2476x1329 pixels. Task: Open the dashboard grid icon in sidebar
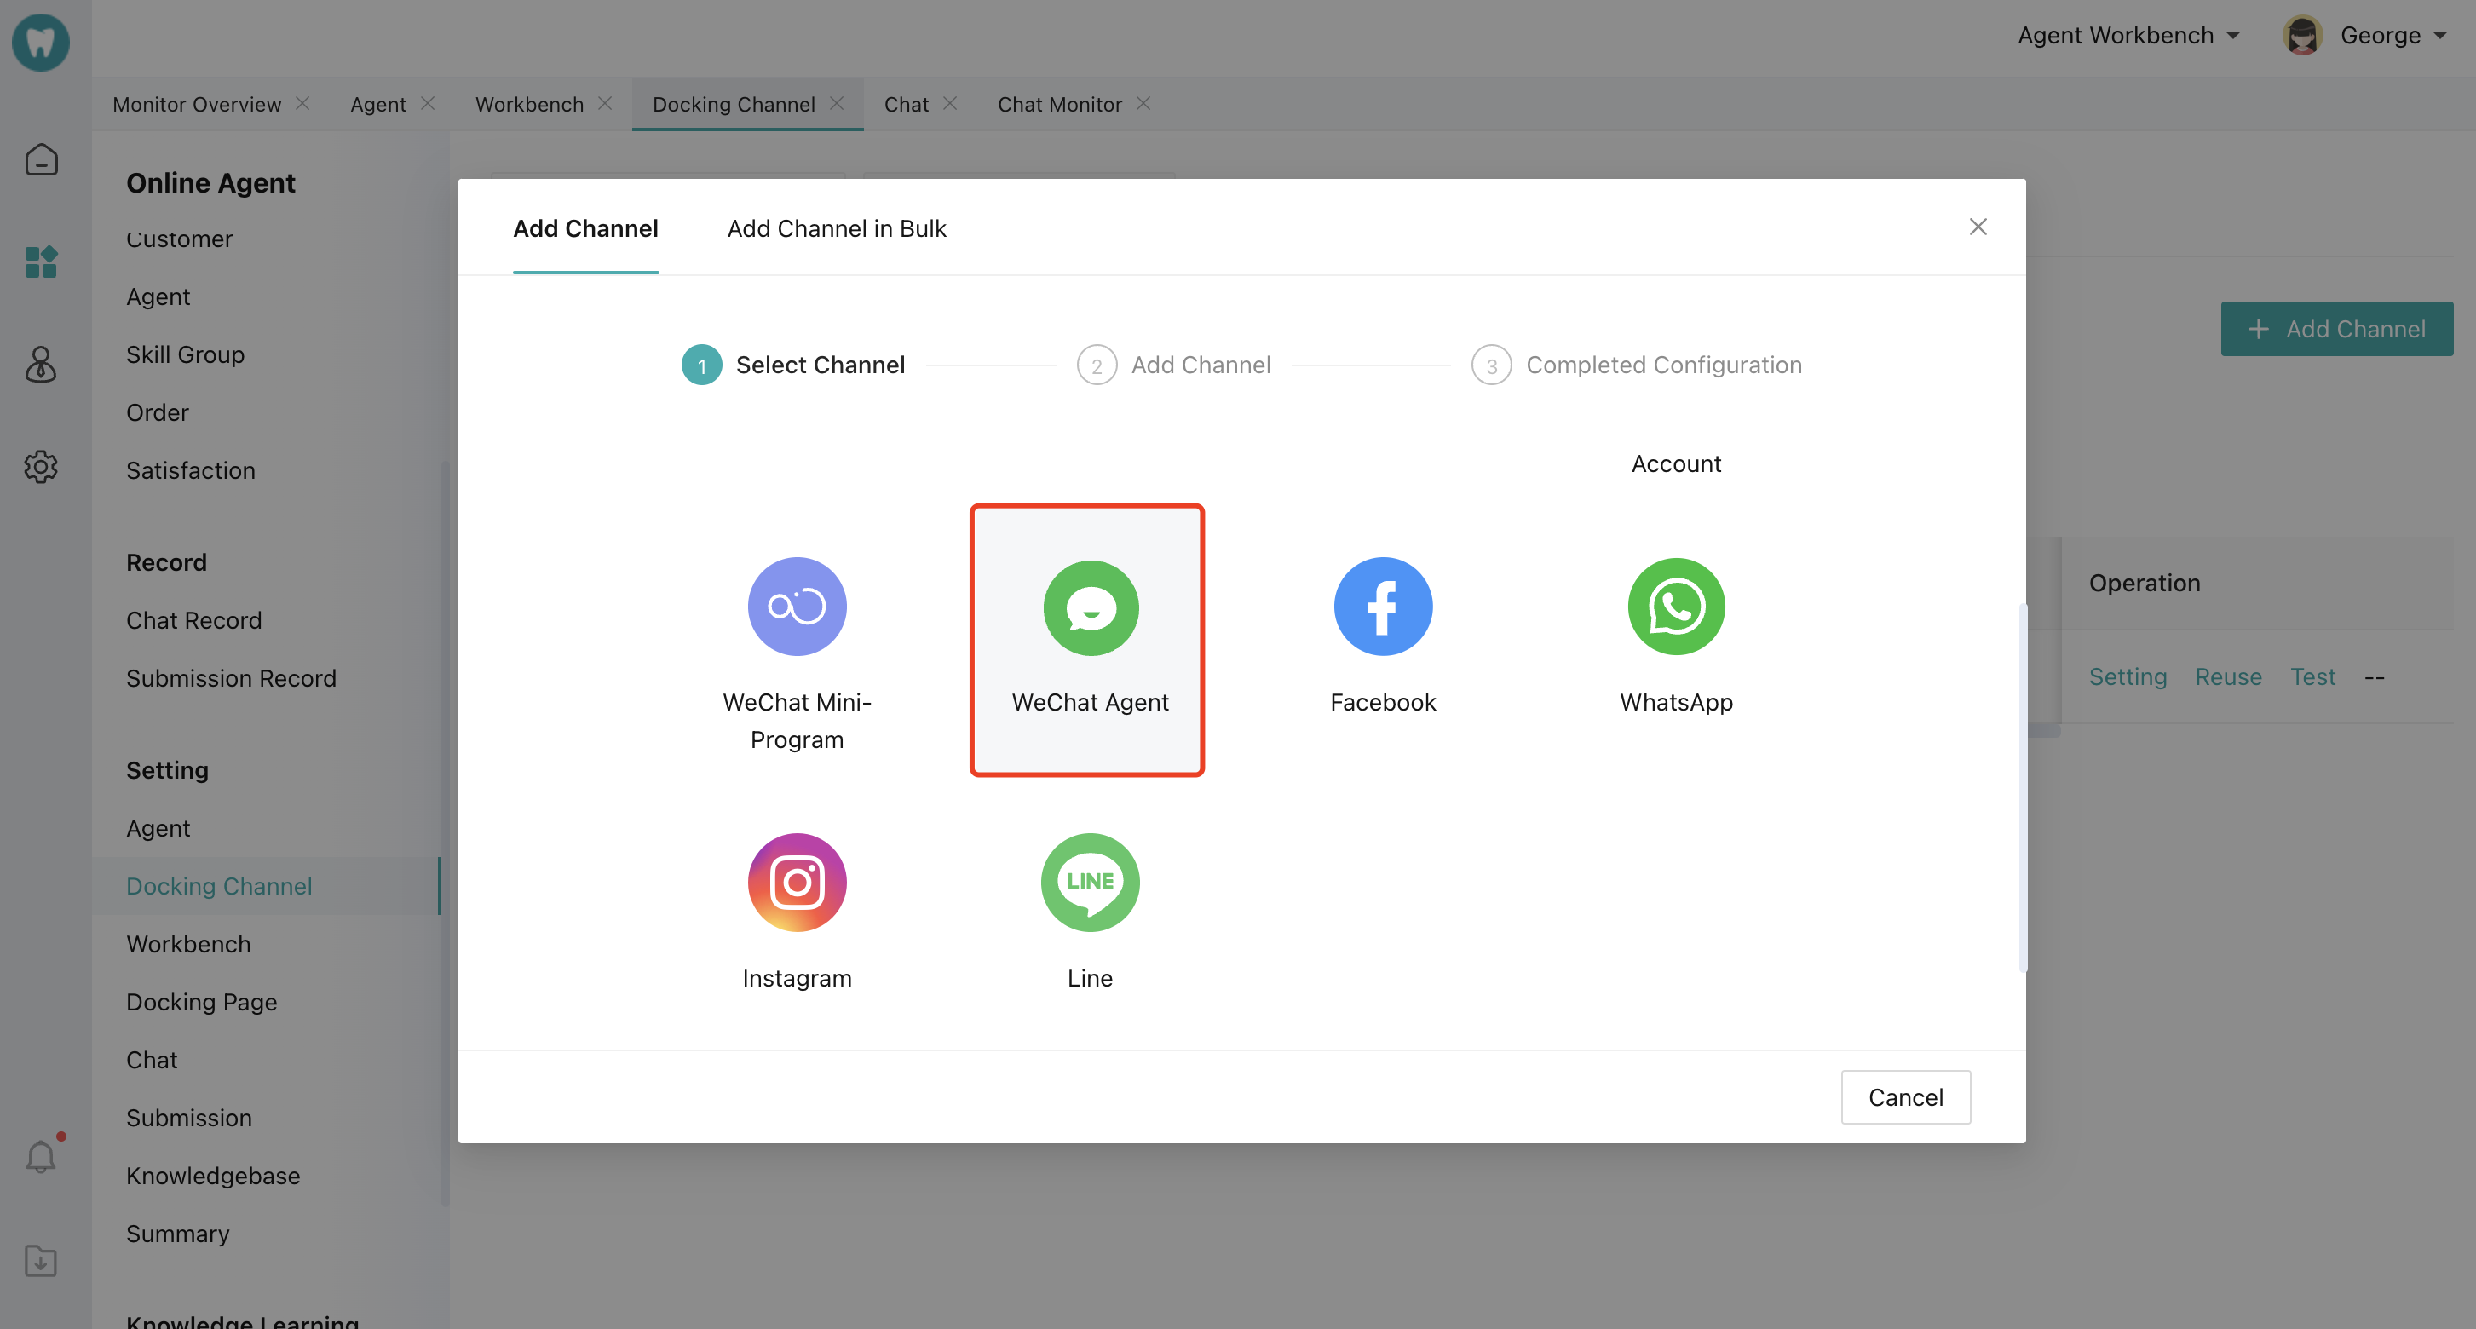40,262
